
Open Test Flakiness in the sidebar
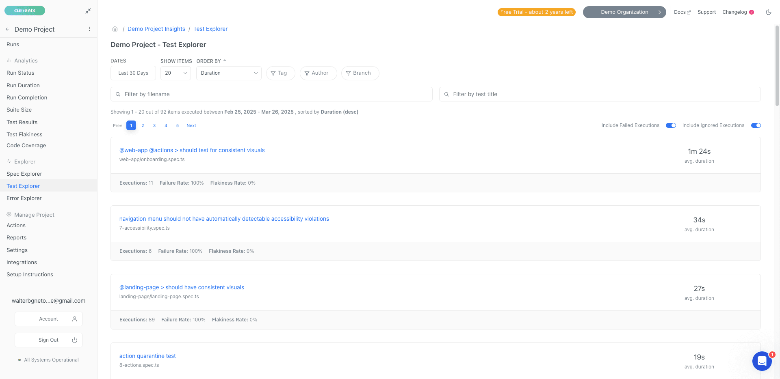pos(24,134)
